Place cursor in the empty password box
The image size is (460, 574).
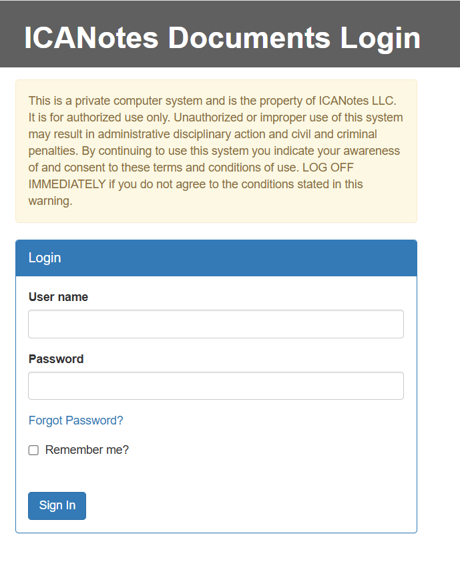216,386
